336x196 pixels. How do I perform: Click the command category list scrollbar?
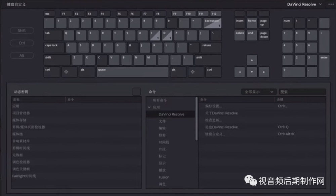point(196,119)
